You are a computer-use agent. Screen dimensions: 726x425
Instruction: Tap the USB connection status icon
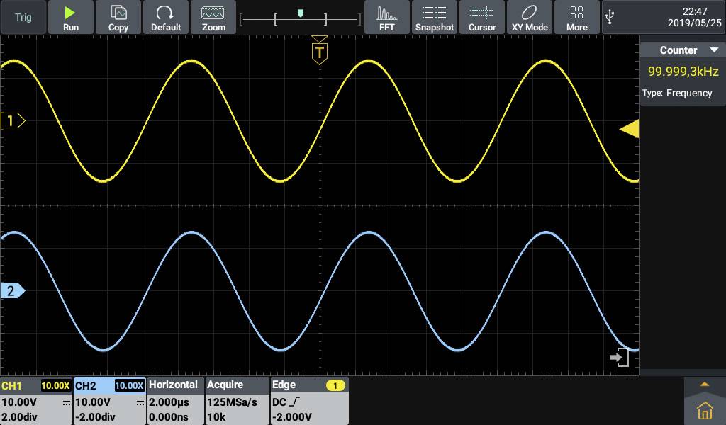tap(610, 17)
